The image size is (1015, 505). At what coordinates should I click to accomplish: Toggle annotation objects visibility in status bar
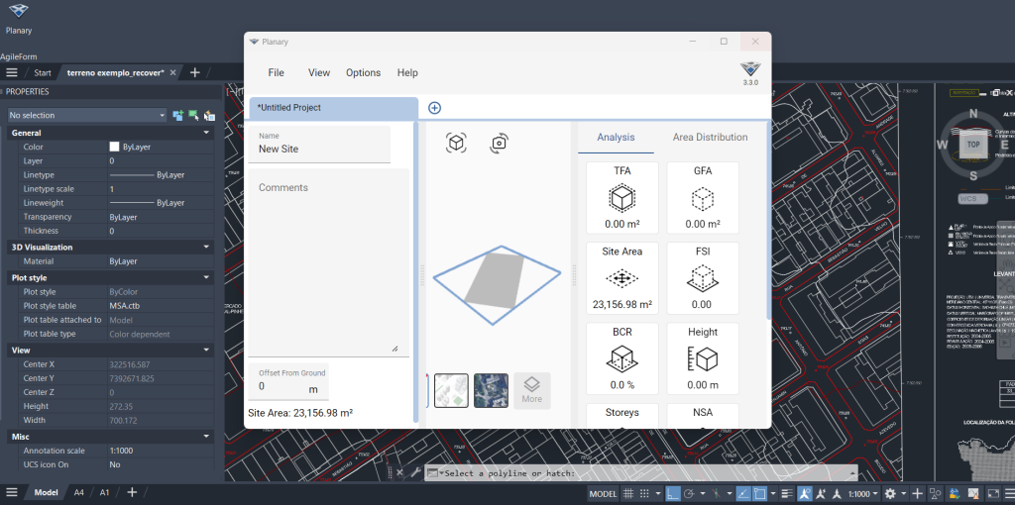click(x=805, y=494)
